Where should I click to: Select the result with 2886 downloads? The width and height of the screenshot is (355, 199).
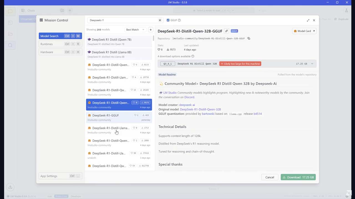119,143
